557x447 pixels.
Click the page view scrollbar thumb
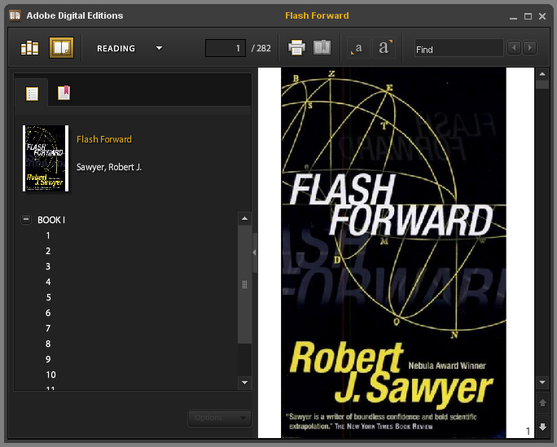[542, 85]
